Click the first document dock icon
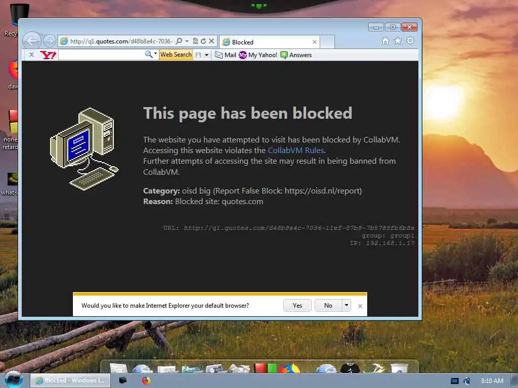Screen dimensions: 518x388 pyautogui.click(x=118, y=368)
